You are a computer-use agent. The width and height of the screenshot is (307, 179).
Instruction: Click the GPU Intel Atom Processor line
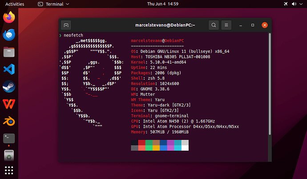click(x=185, y=127)
